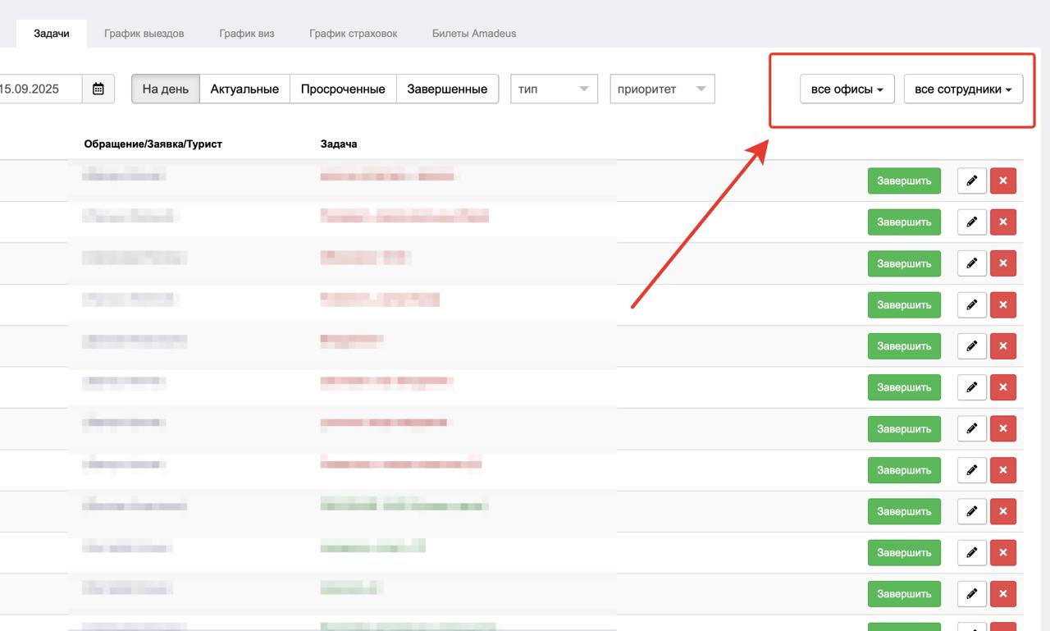Delete the first task with red X
1050x631 pixels.
point(1002,181)
